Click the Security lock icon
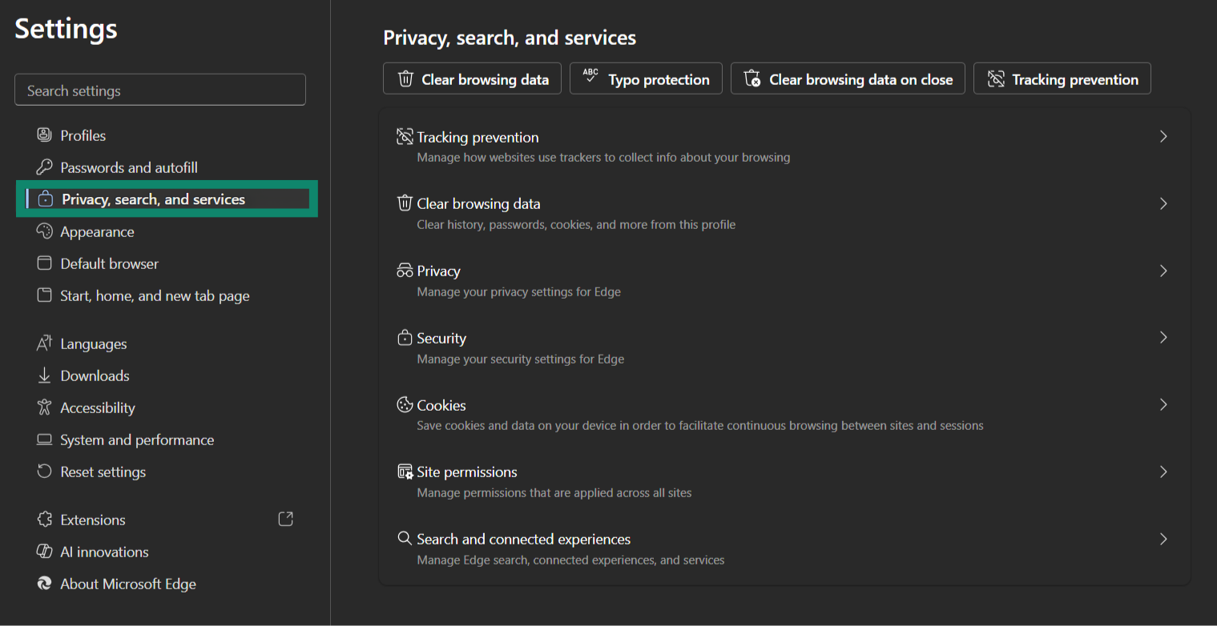This screenshot has width=1217, height=626. (404, 337)
